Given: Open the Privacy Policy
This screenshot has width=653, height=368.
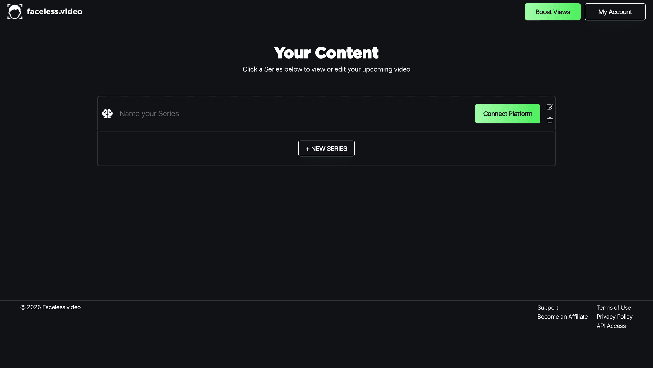Looking at the screenshot, I should (x=614, y=317).
